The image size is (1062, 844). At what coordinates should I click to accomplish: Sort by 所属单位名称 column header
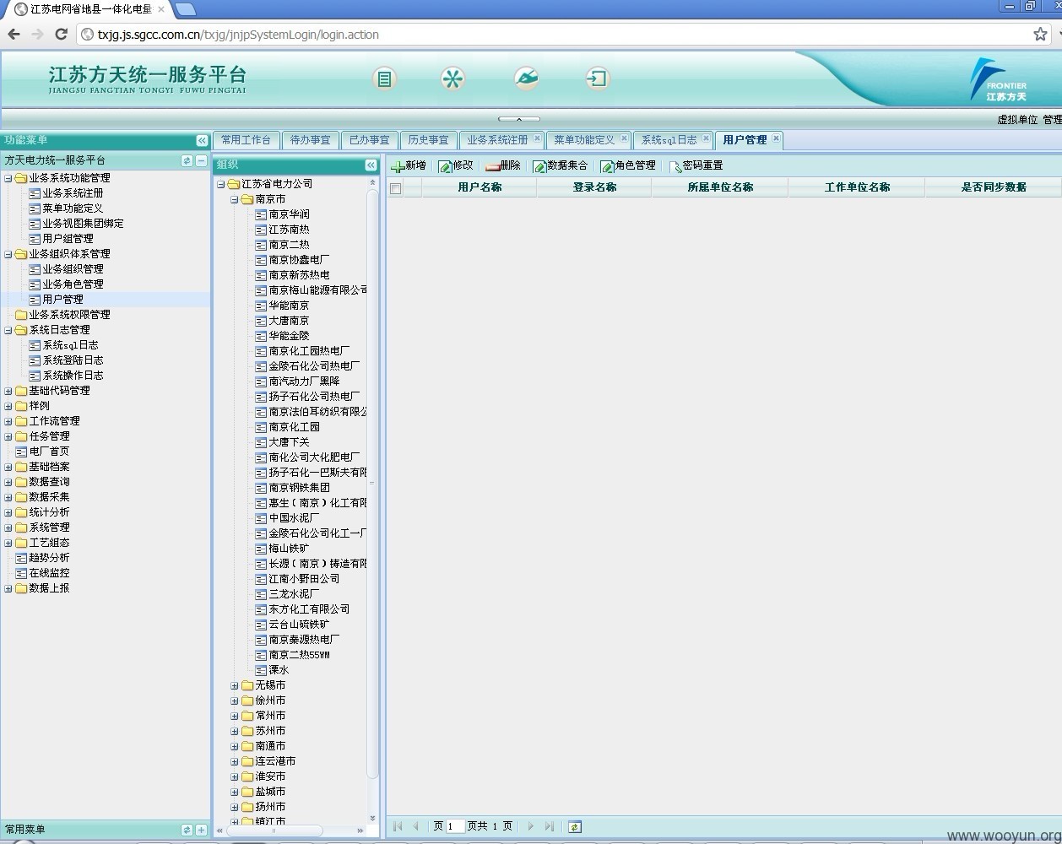720,187
